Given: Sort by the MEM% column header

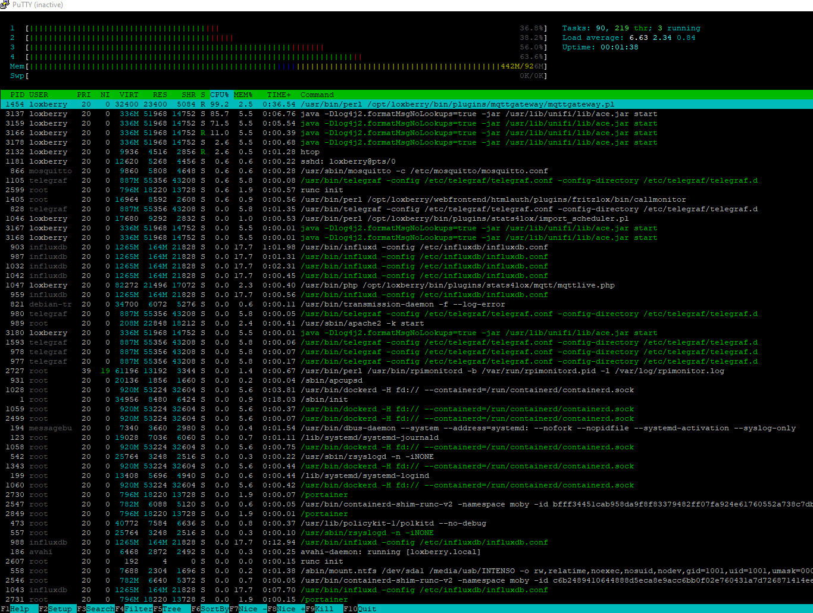Looking at the screenshot, I should click(243, 95).
